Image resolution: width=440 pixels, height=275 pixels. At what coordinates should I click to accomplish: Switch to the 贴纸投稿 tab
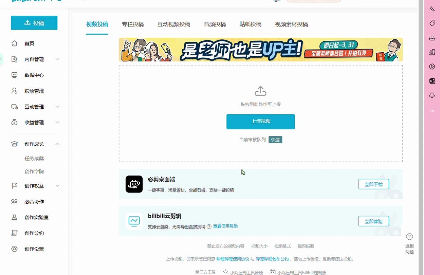(251, 24)
